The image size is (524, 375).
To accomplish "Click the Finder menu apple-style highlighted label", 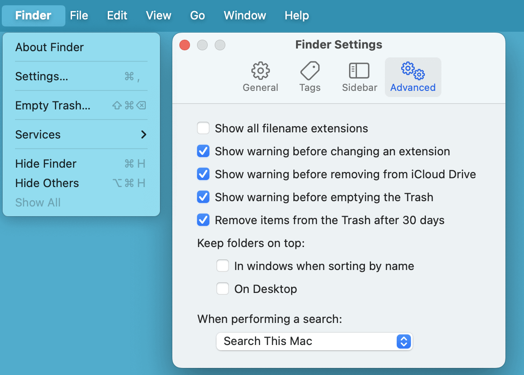I will [33, 15].
